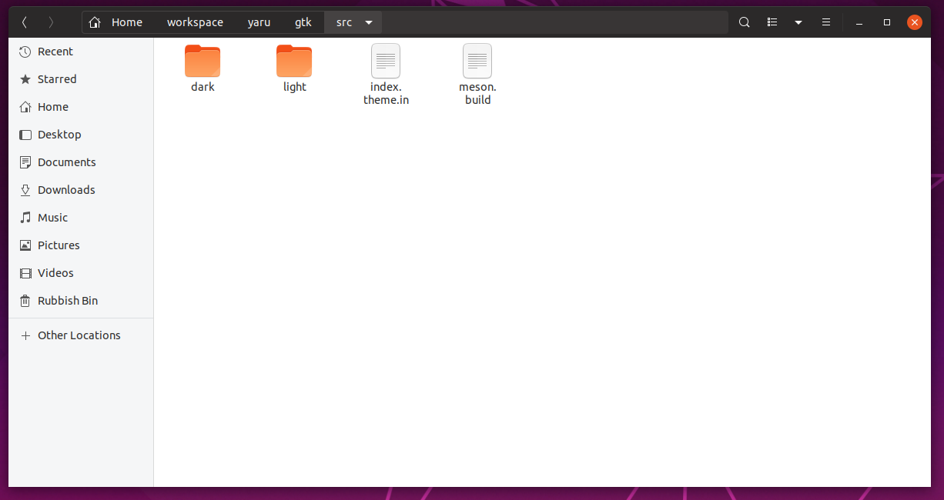944x500 pixels.
Task: Click the Desktop sidebar icon
Action: click(x=25, y=135)
